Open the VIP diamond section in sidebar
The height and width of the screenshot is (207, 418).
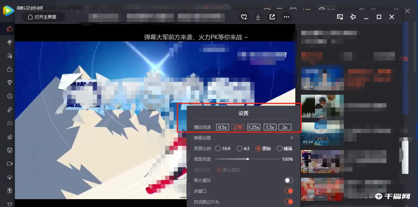[10, 83]
